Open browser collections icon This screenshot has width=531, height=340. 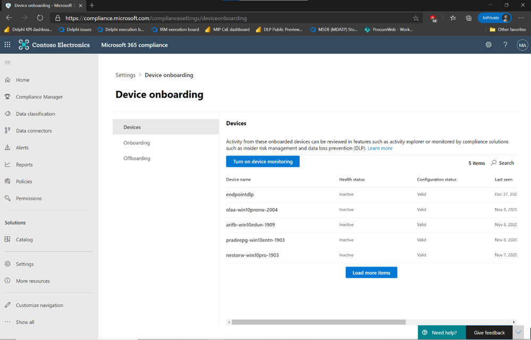point(468,18)
